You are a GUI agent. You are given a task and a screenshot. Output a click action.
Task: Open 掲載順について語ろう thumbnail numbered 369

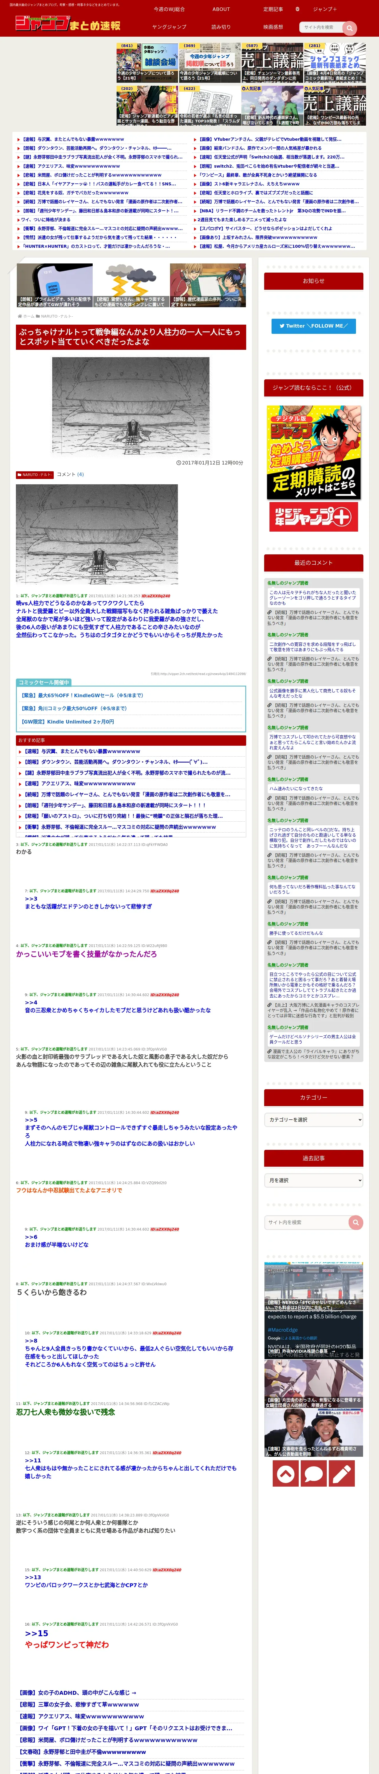pos(210,62)
